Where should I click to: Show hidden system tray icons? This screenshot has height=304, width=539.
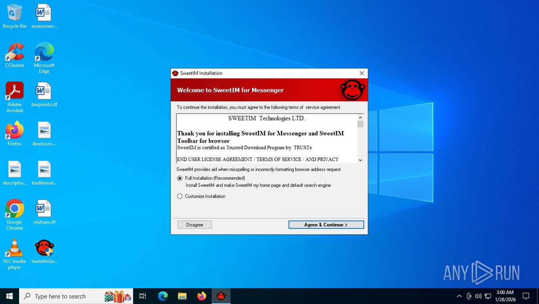(459, 296)
